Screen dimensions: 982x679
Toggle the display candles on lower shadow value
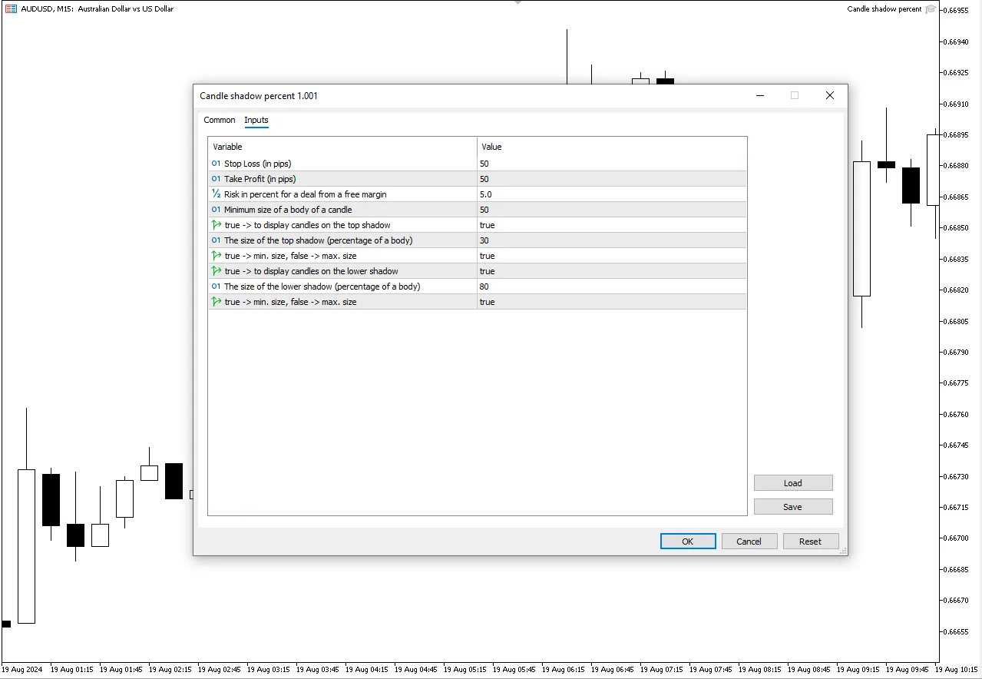[x=610, y=271]
